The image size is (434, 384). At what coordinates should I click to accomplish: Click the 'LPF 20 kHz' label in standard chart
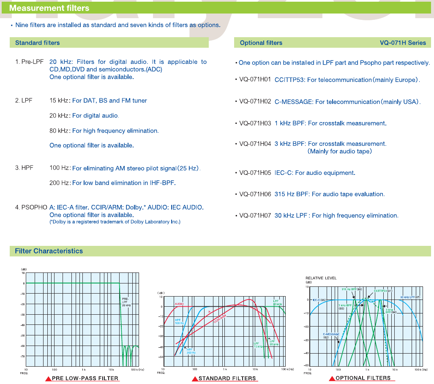[x=274, y=343]
